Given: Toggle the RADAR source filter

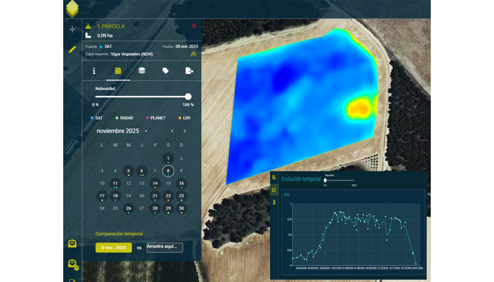Looking at the screenshot, I should (x=126, y=118).
